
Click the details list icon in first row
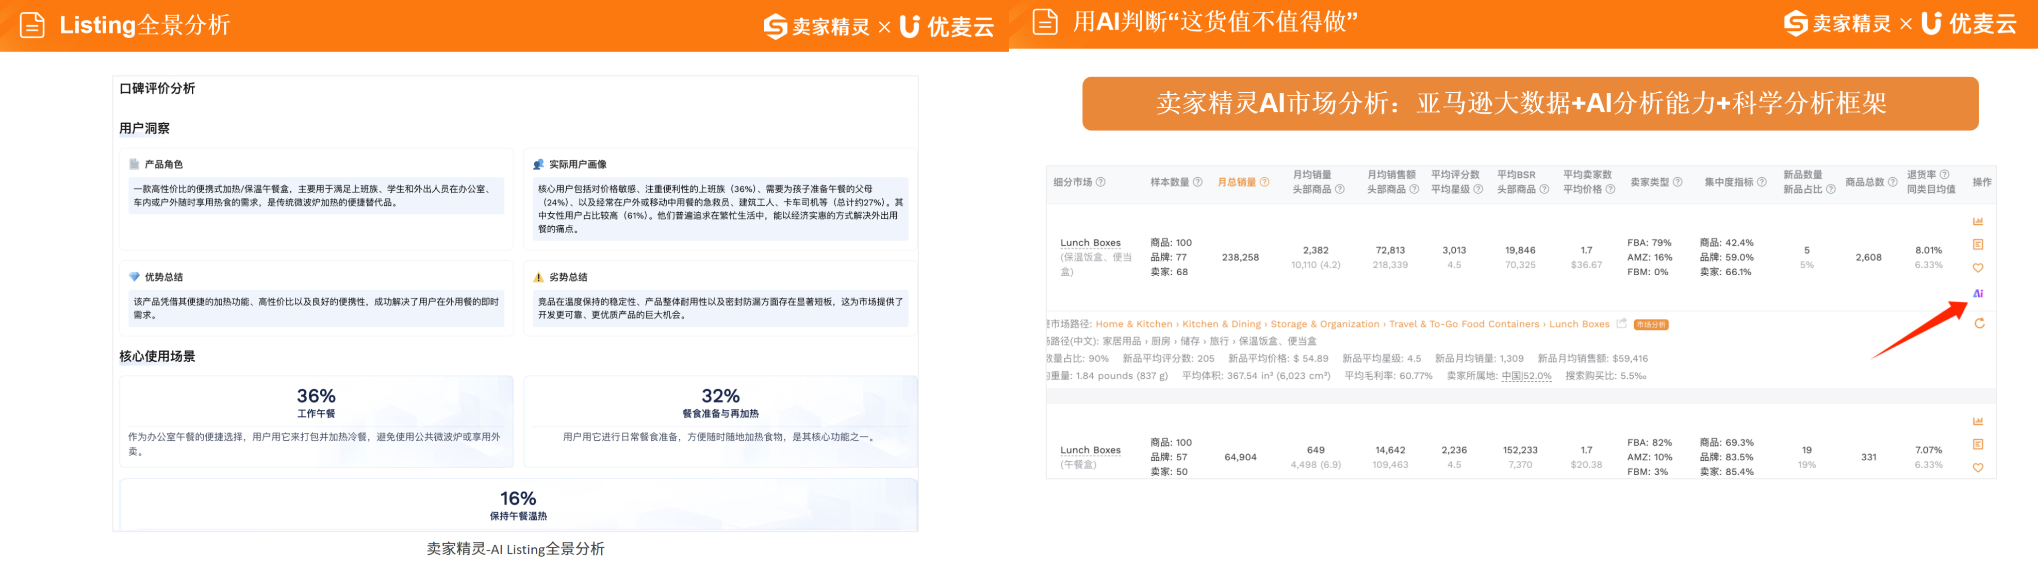pos(1977,244)
